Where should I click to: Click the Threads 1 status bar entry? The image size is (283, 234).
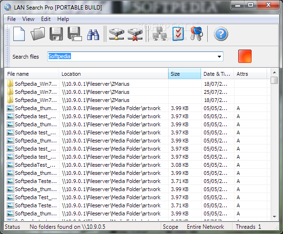(x=248, y=227)
